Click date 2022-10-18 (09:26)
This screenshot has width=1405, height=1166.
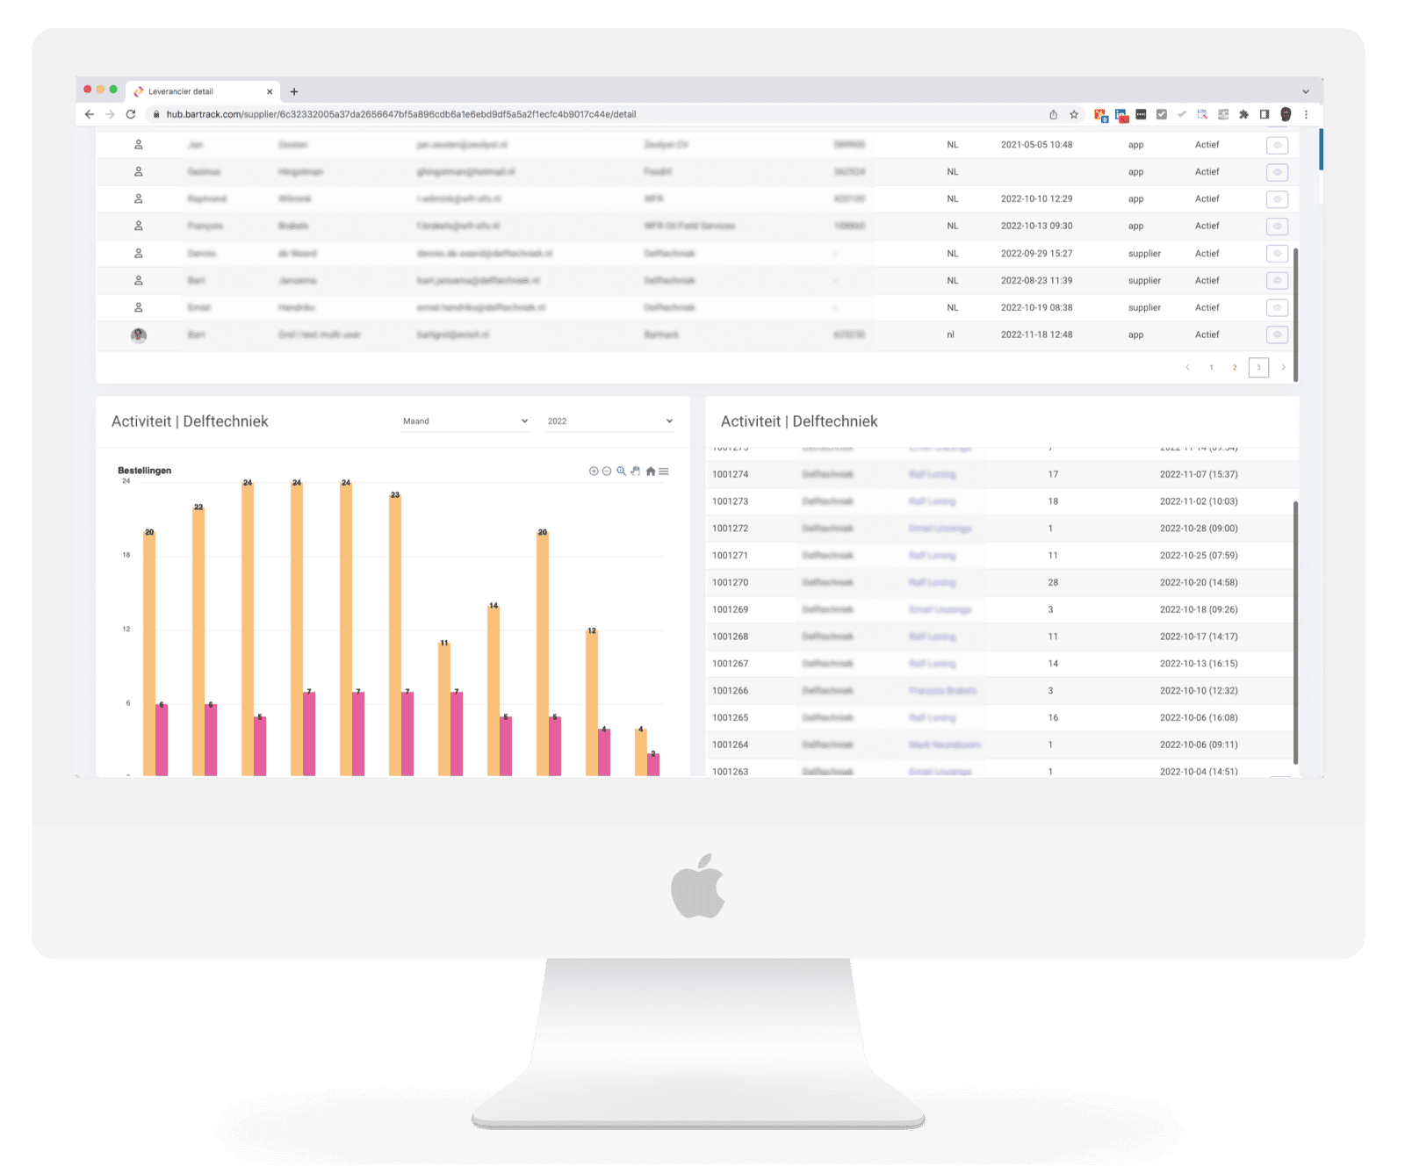pos(1199,609)
